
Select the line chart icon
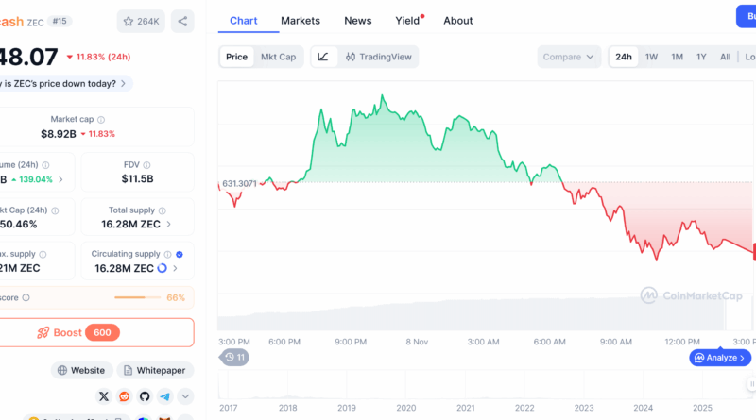[x=323, y=57]
